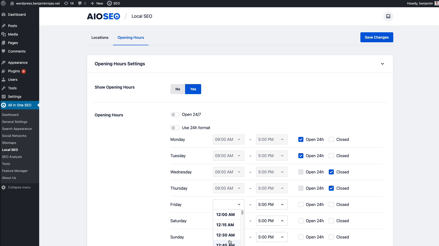Open the AIOSEO help panel icon
The image size is (439, 246).
click(388, 16)
